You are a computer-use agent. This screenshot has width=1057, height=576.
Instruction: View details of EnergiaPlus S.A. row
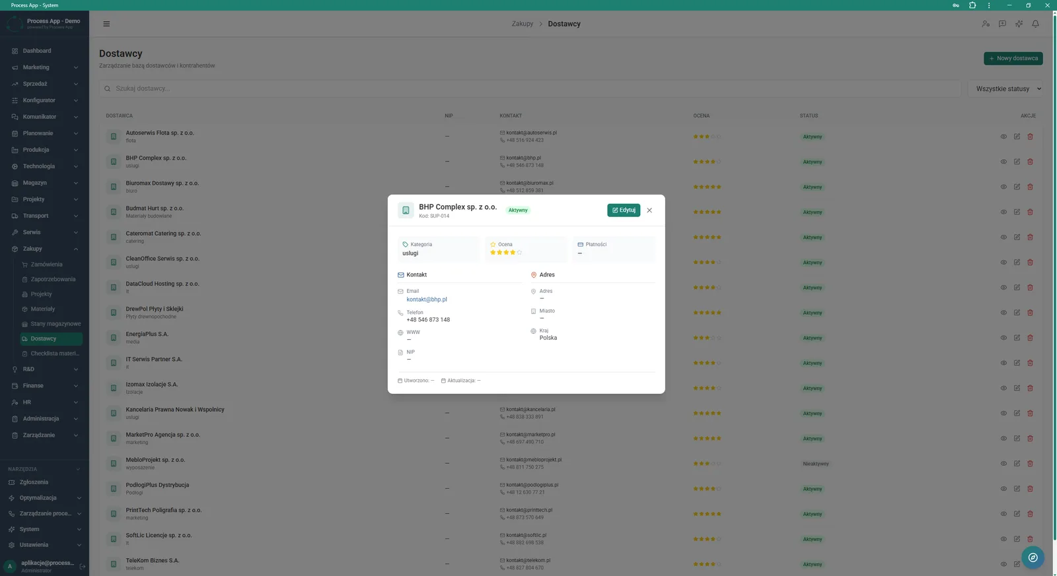tap(1003, 338)
